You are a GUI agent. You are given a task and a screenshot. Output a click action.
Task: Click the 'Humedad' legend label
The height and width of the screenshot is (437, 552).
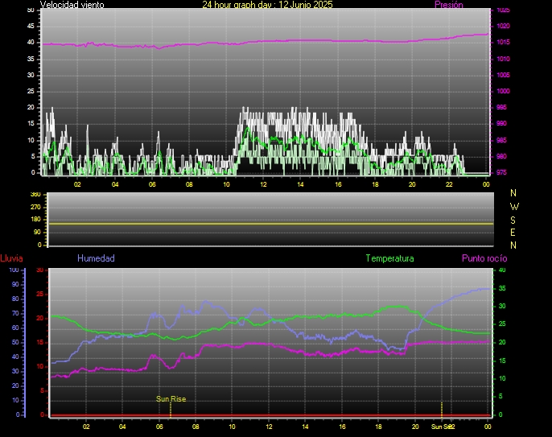click(96, 258)
